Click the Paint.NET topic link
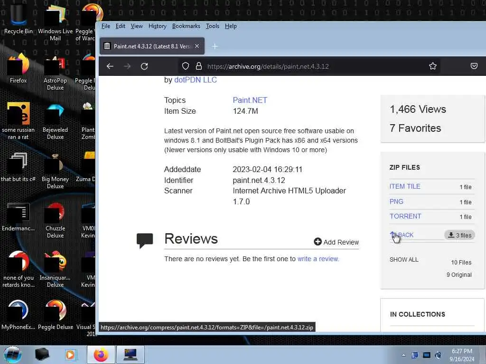The width and height of the screenshot is (486, 364). 250,100
